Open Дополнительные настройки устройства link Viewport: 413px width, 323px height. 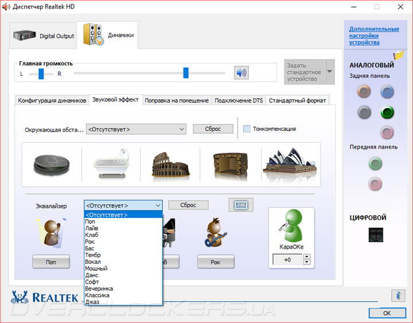point(374,36)
